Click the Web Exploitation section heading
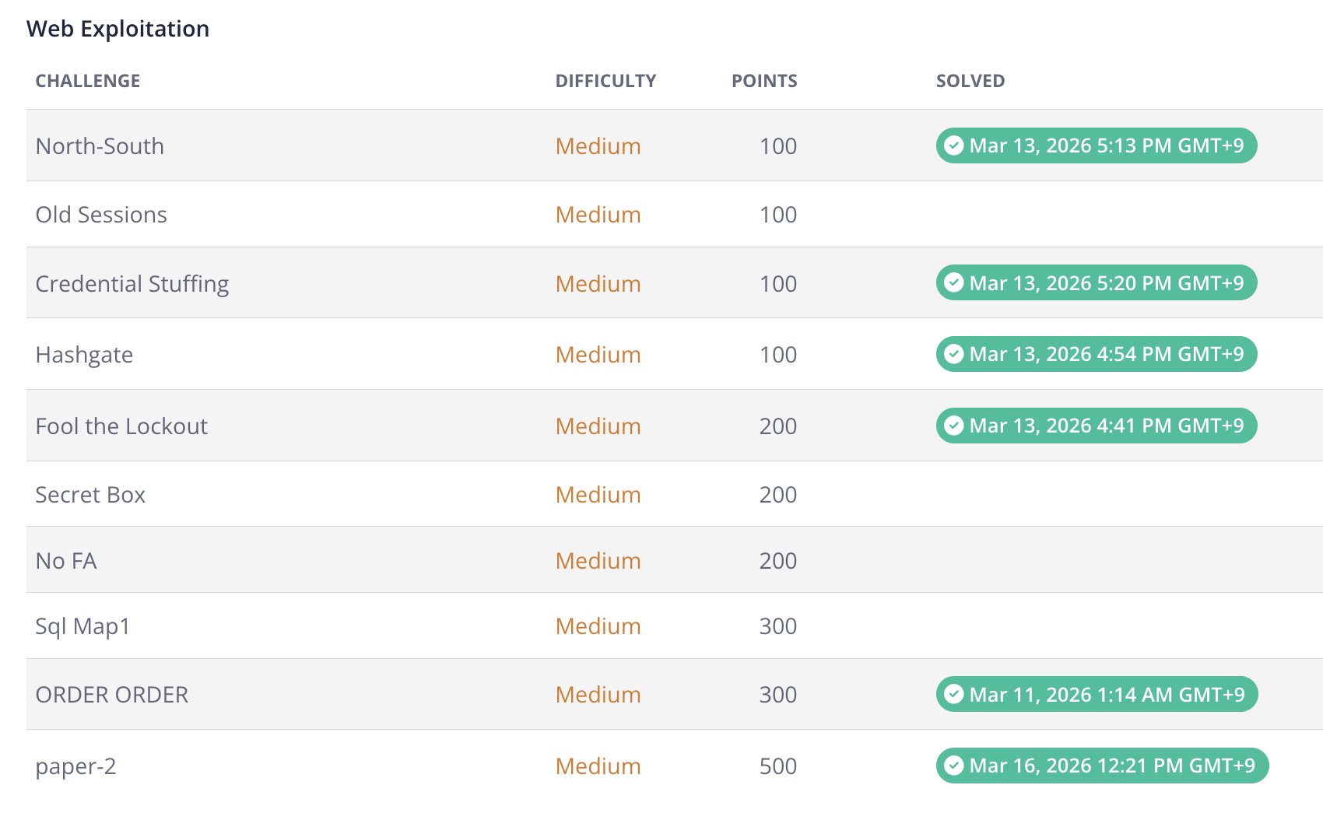Image resolution: width=1323 pixels, height=820 pixels. point(118,29)
